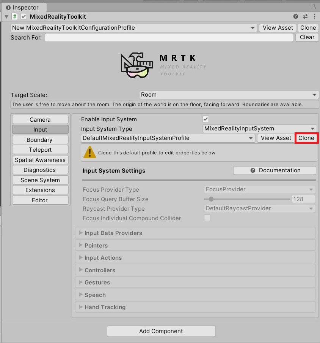Viewport: 320px width, 343px height.
Task: Click the yellow warning icon
Action: click(x=89, y=152)
